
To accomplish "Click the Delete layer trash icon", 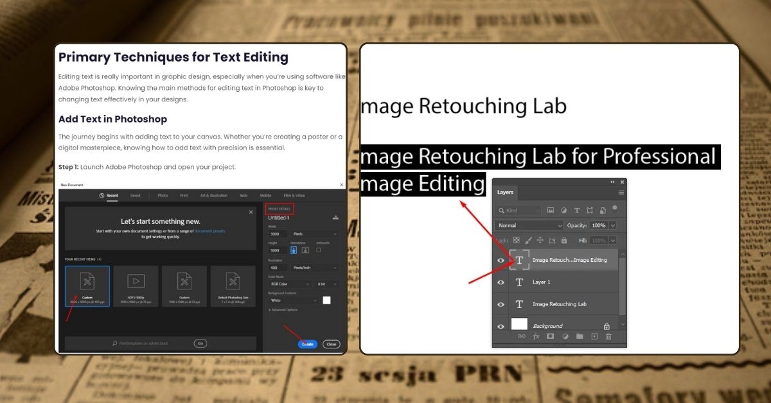I will click(608, 336).
